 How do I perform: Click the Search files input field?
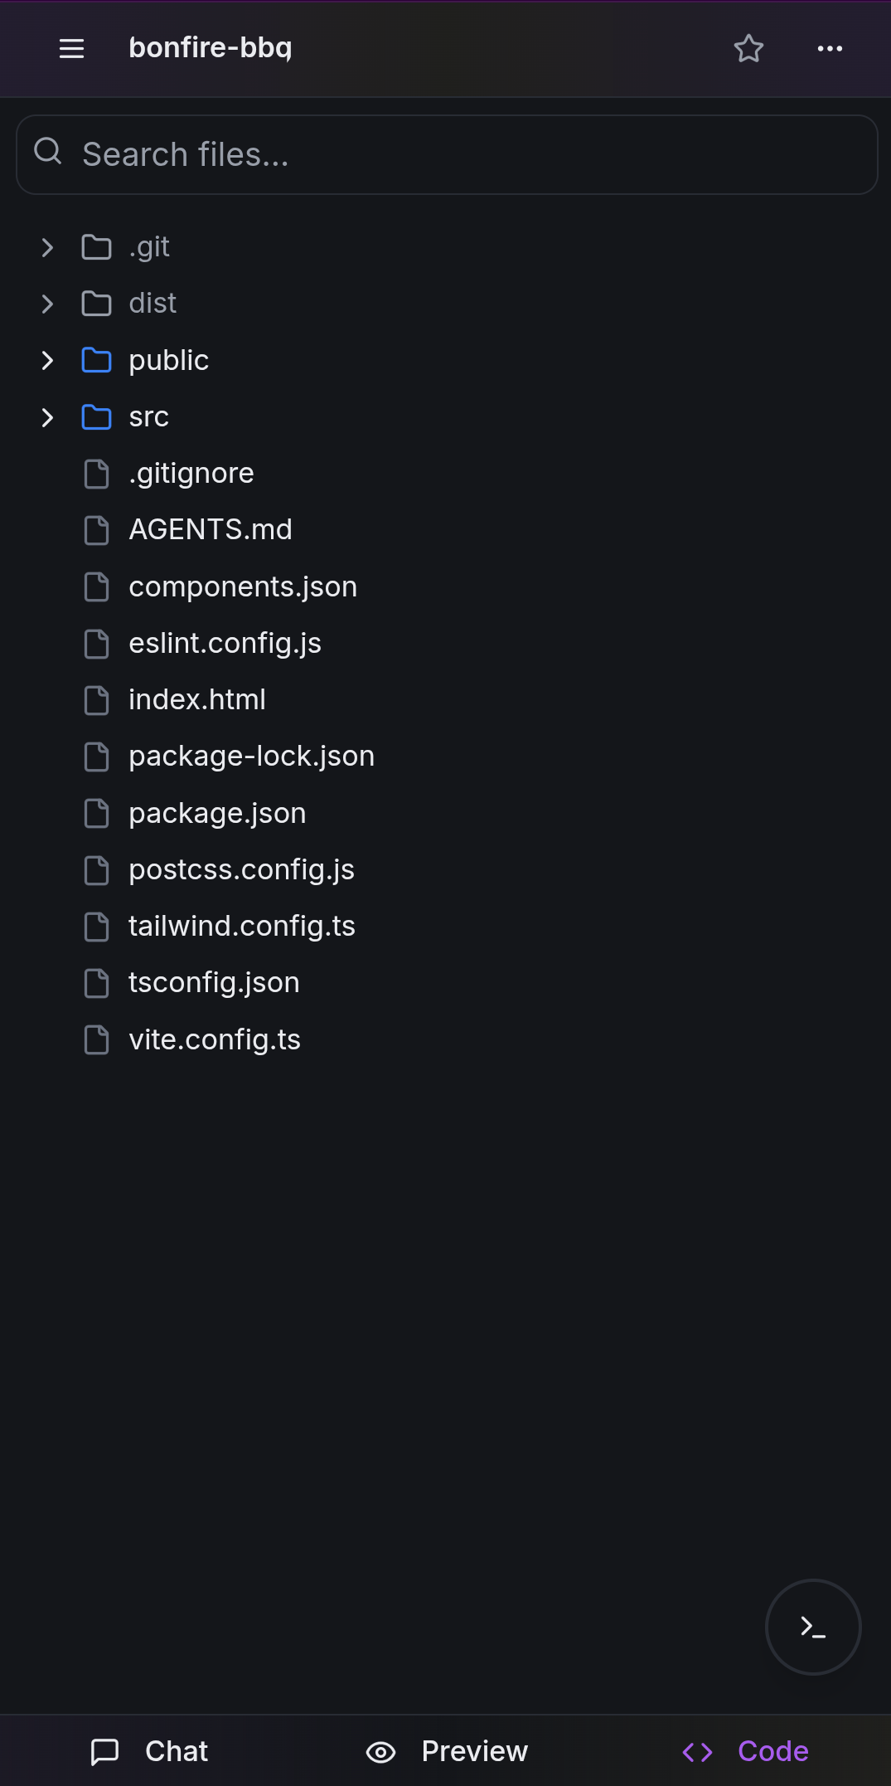[446, 154]
